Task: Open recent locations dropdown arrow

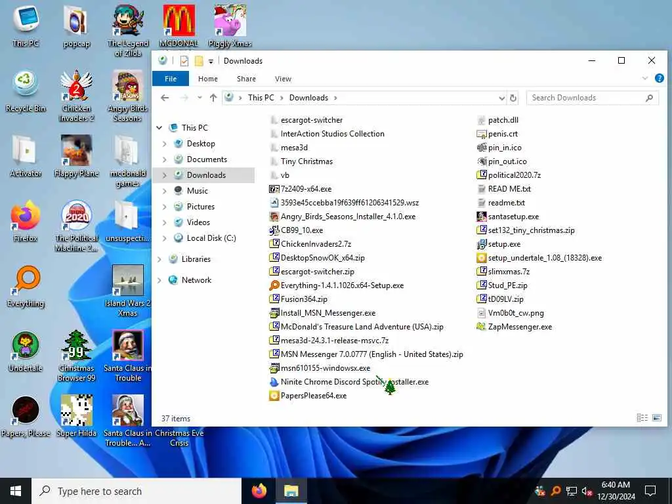Action: coord(199,98)
